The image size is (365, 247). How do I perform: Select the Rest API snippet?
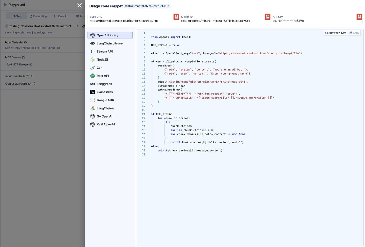[x=110, y=76]
